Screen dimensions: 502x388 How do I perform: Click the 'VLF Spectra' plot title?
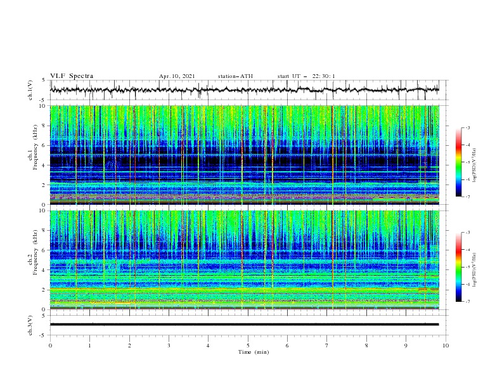click(x=72, y=76)
